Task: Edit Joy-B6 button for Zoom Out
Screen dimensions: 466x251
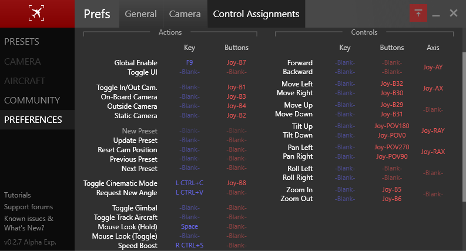Action: click(x=392, y=199)
